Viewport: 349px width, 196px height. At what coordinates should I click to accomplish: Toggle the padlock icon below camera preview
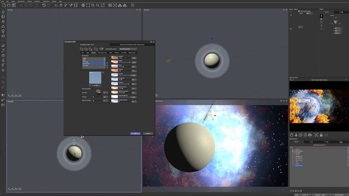pyautogui.click(x=321, y=135)
